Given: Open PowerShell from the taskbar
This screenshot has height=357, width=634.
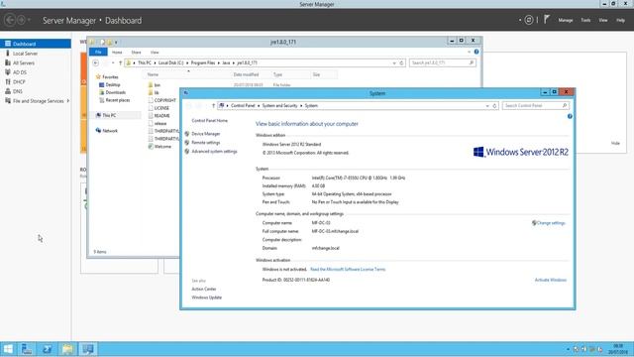Looking at the screenshot, I should click(x=47, y=349).
